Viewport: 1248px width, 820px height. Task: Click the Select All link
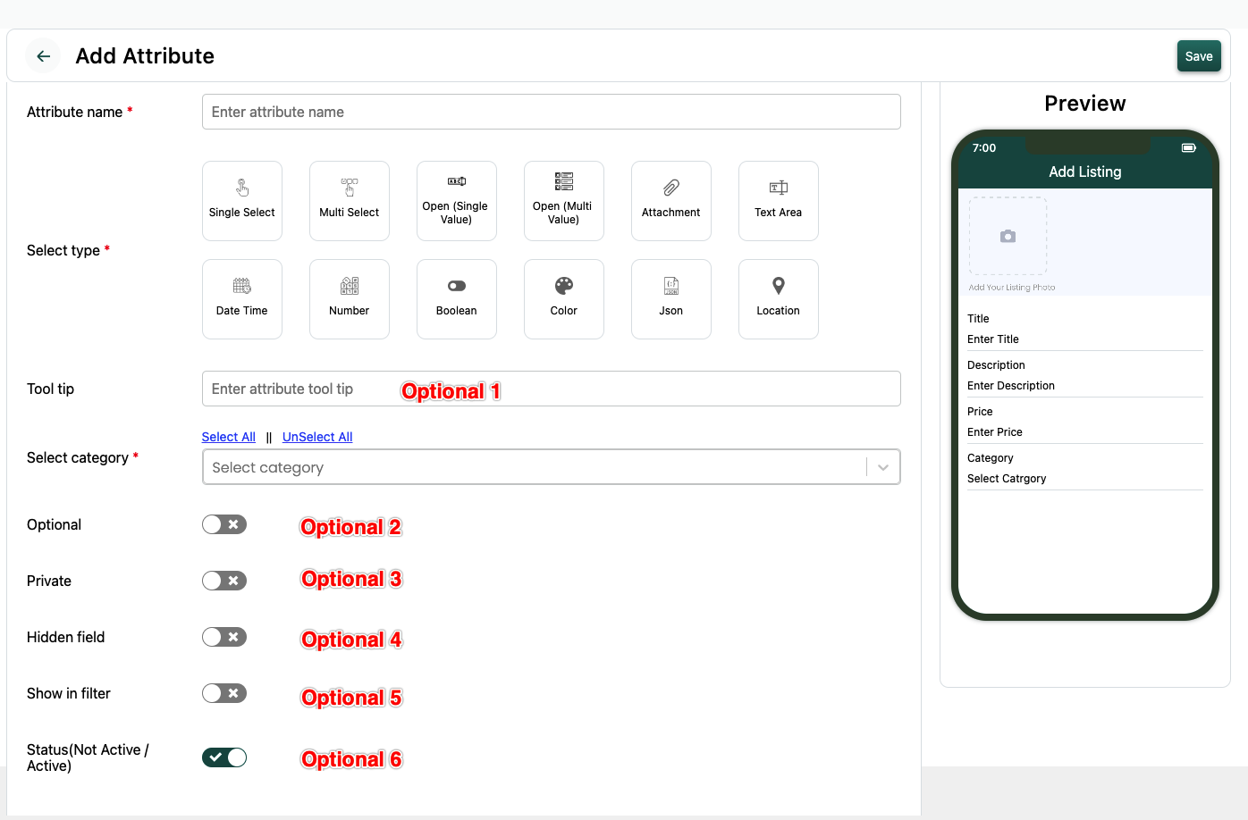(x=229, y=437)
